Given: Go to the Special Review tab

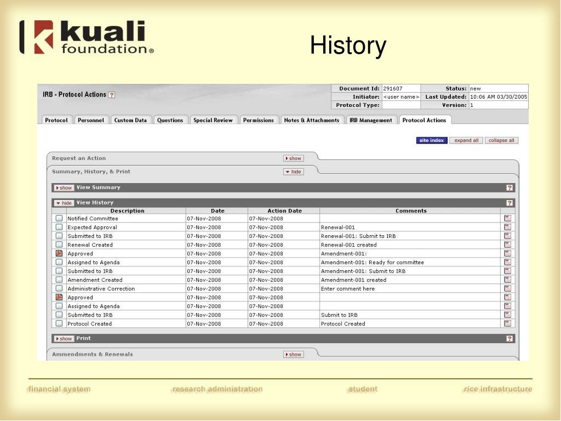Looking at the screenshot, I should click(x=213, y=120).
